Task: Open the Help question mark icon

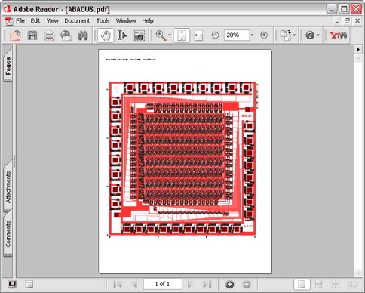Action: tap(310, 35)
